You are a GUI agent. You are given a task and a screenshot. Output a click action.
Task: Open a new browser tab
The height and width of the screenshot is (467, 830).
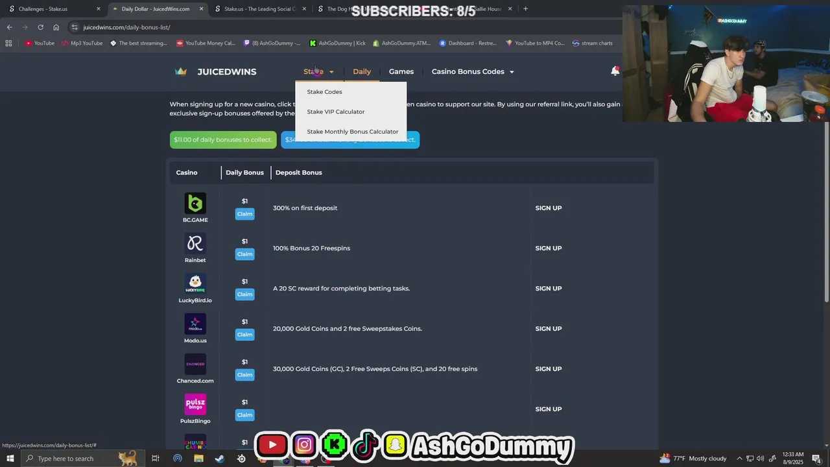[525, 9]
